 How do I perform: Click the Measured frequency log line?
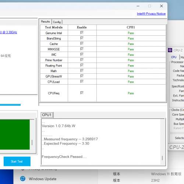[x=70, y=139]
